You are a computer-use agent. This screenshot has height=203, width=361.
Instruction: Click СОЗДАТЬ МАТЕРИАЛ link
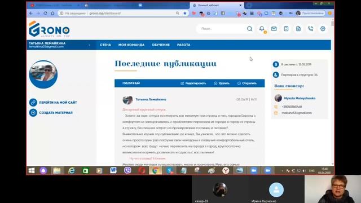pyautogui.click(x=56, y=113)
